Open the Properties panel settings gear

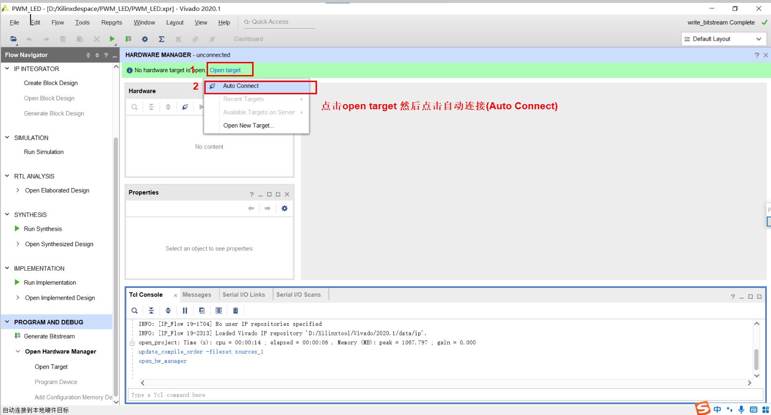coord(285,209)
